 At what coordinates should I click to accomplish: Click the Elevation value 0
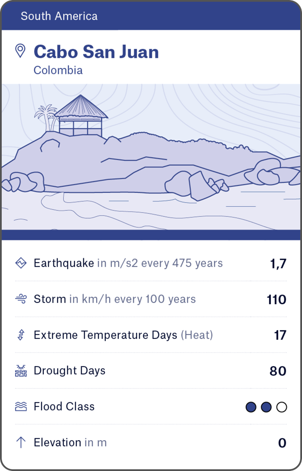(x=282, y=443)
